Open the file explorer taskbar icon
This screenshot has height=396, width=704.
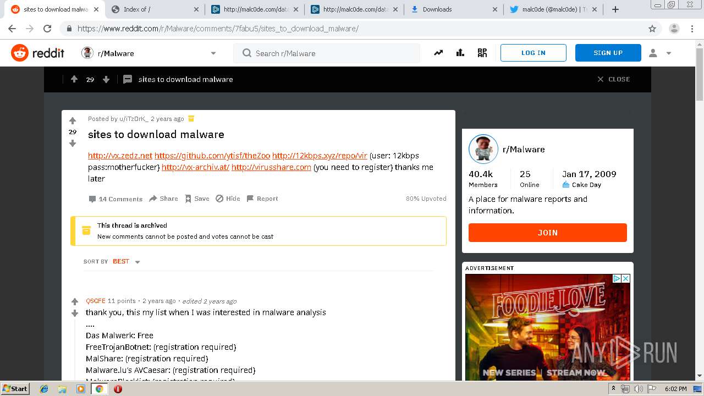tap(62, 389)
